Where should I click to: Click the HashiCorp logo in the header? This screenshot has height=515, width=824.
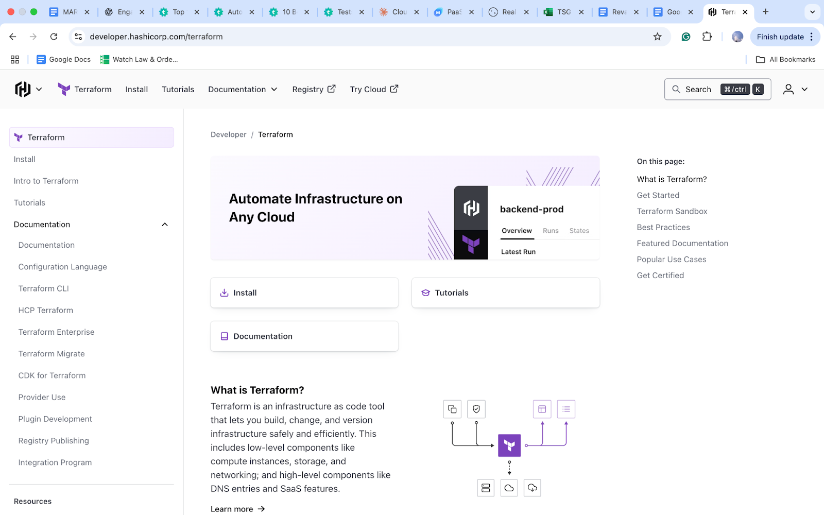23,89
